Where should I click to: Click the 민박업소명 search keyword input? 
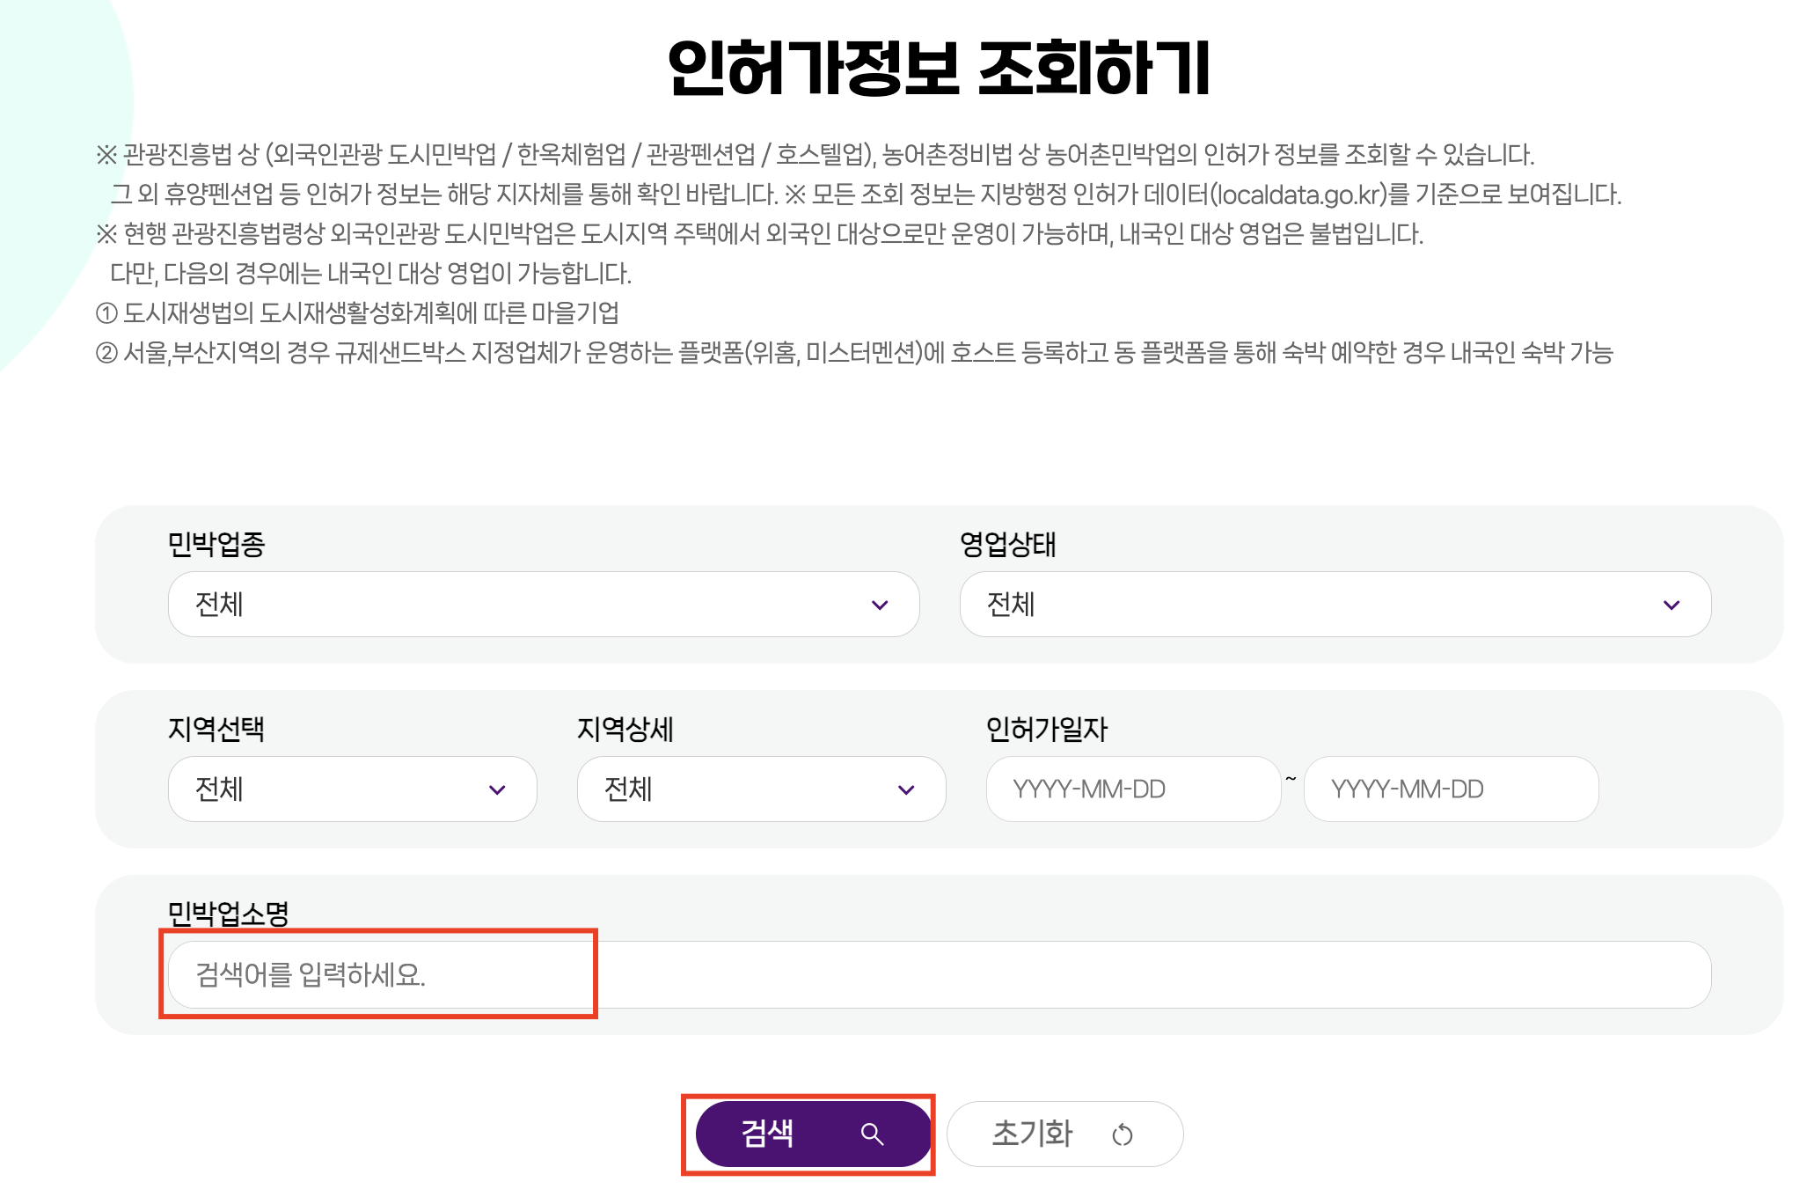click(938, 974)
